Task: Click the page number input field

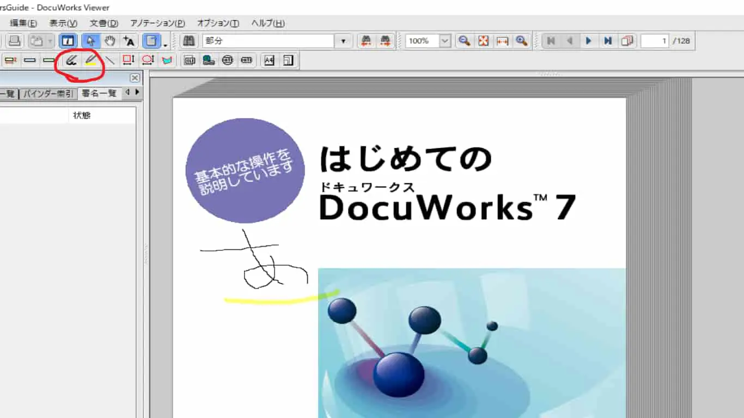Action: (655, 41)
